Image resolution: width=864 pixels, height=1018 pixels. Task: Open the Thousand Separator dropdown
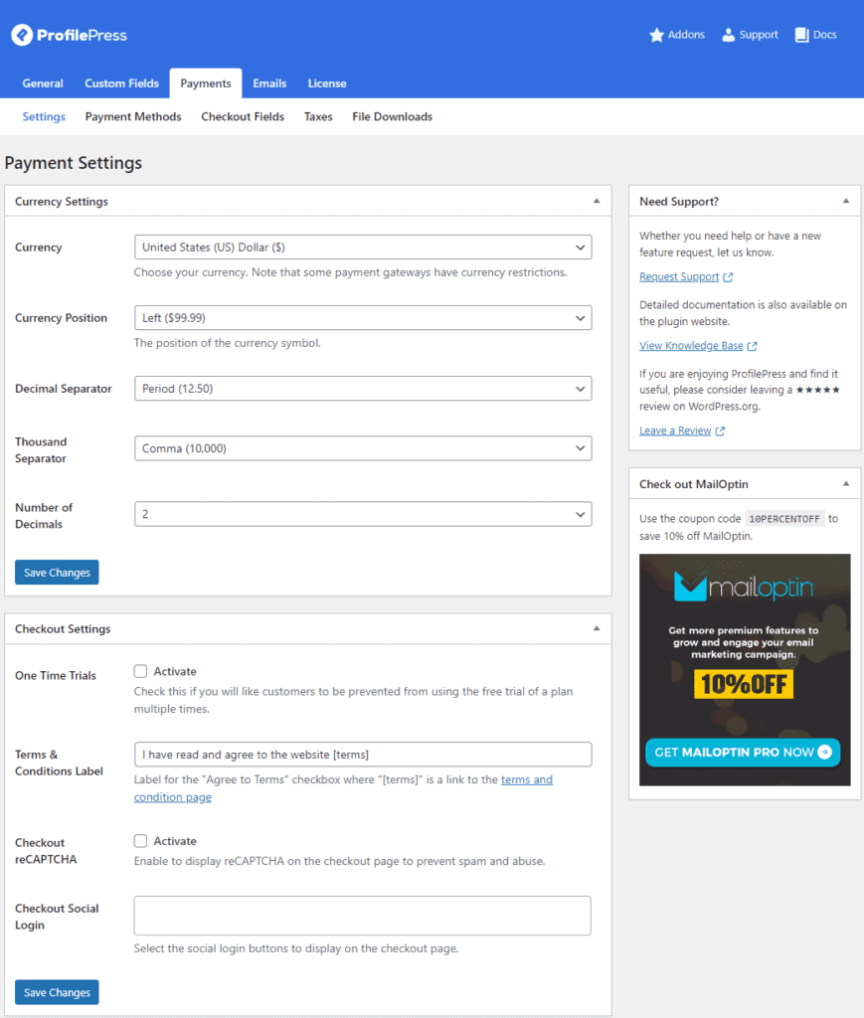[x=363, y=448]
